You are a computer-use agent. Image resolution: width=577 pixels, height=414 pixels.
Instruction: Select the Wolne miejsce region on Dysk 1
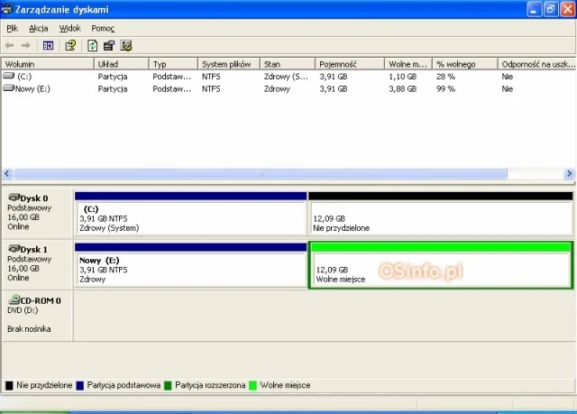coord(440,270)
